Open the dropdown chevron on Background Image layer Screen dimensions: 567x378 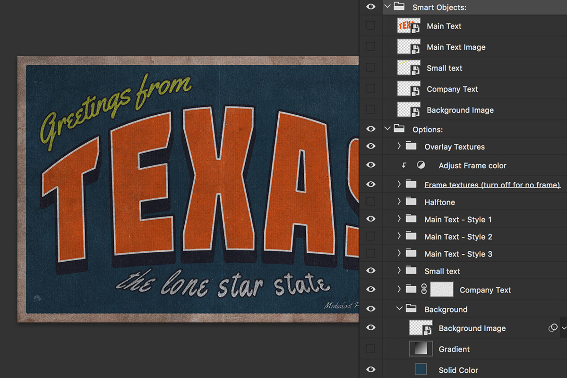pos(563,327)
